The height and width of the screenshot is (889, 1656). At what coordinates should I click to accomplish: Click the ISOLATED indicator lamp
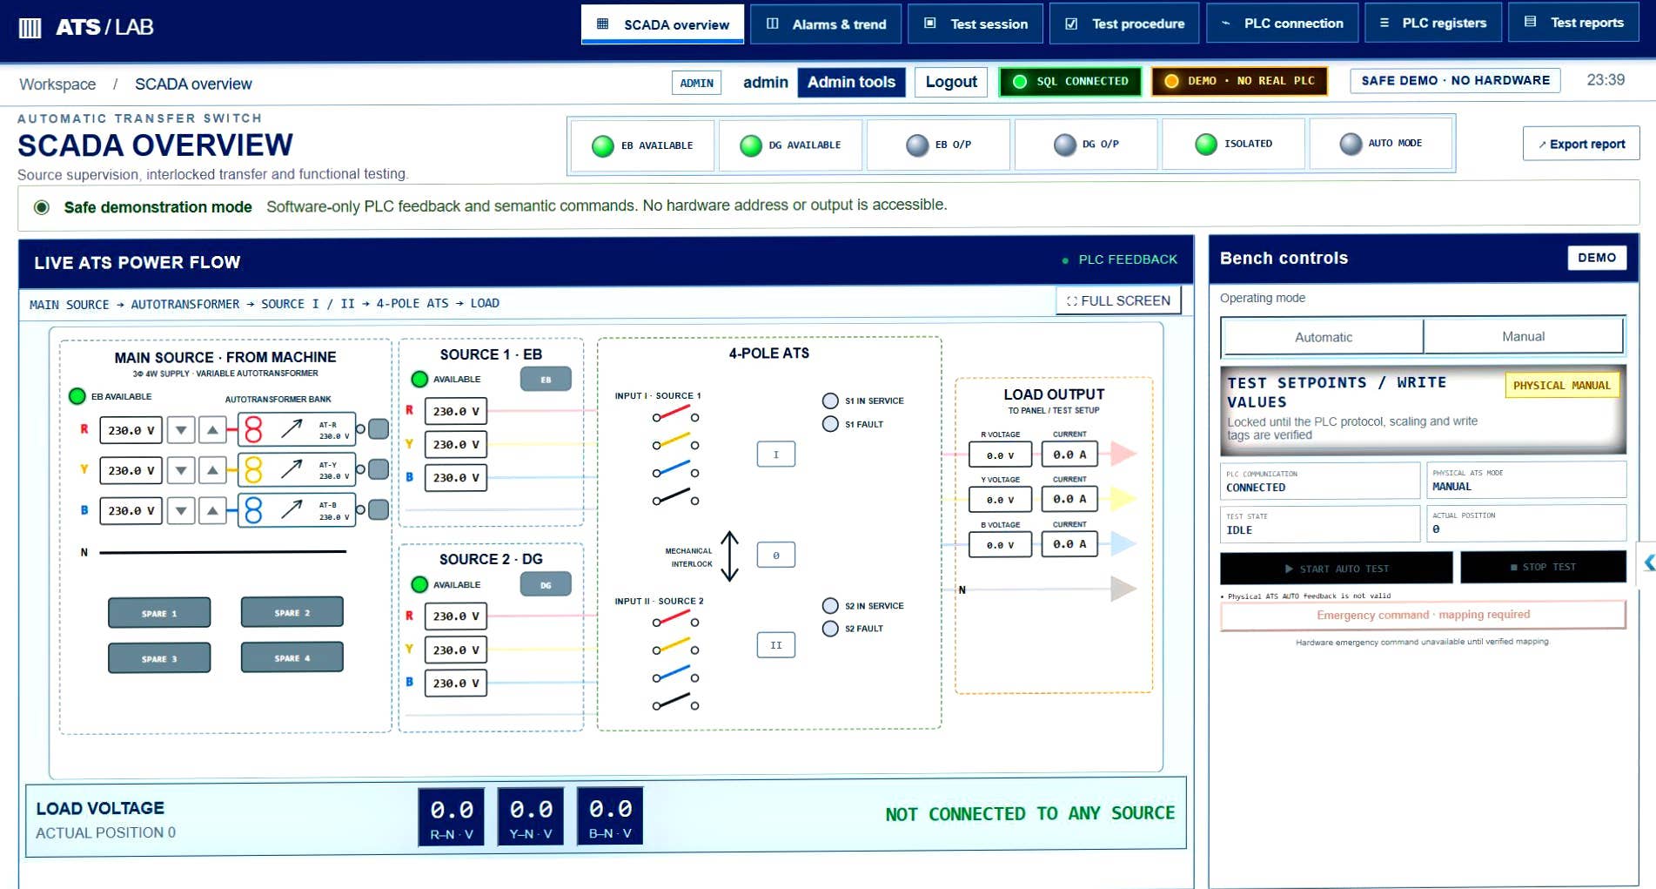coord(1206,145)
